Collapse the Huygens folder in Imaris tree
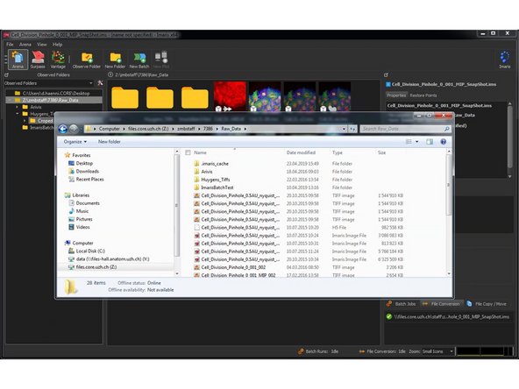This screenshot has width=519, height=389. [17, 114]
